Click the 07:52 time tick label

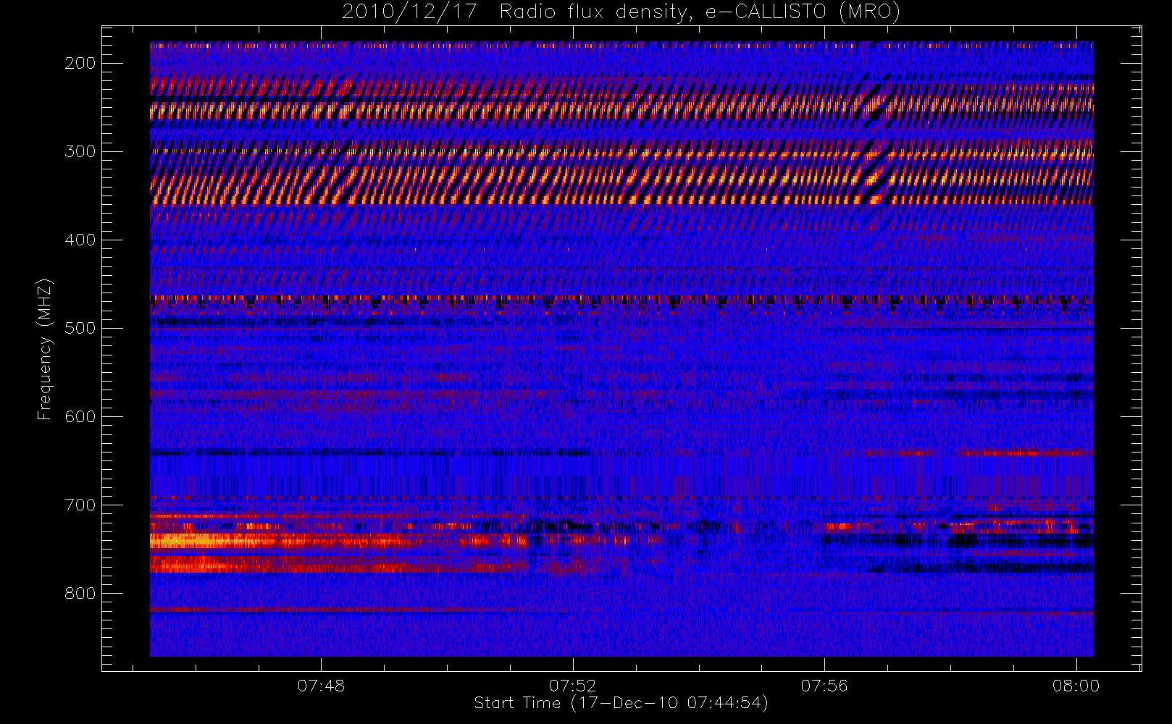pyautogui.click(x=572, y=686)
